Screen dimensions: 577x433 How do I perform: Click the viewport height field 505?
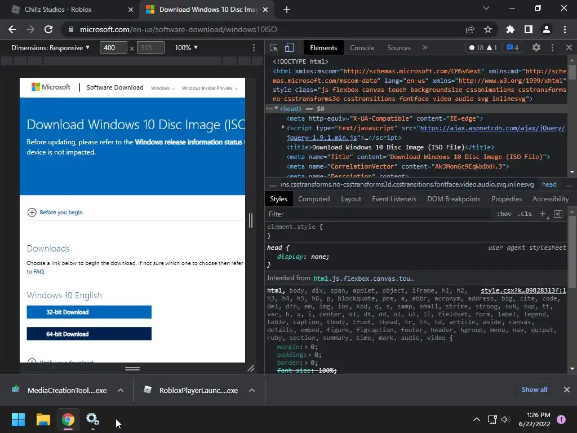pos(150,47)
